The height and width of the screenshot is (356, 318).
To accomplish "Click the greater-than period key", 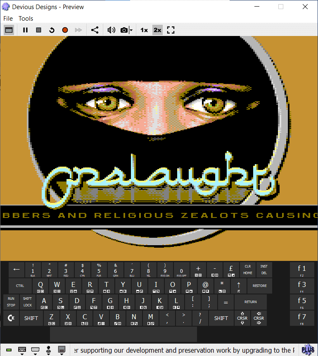I will [183, 318].
